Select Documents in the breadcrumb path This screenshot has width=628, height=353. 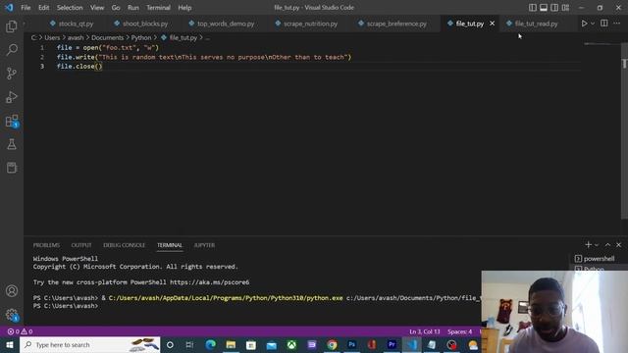tap(107, 37)
